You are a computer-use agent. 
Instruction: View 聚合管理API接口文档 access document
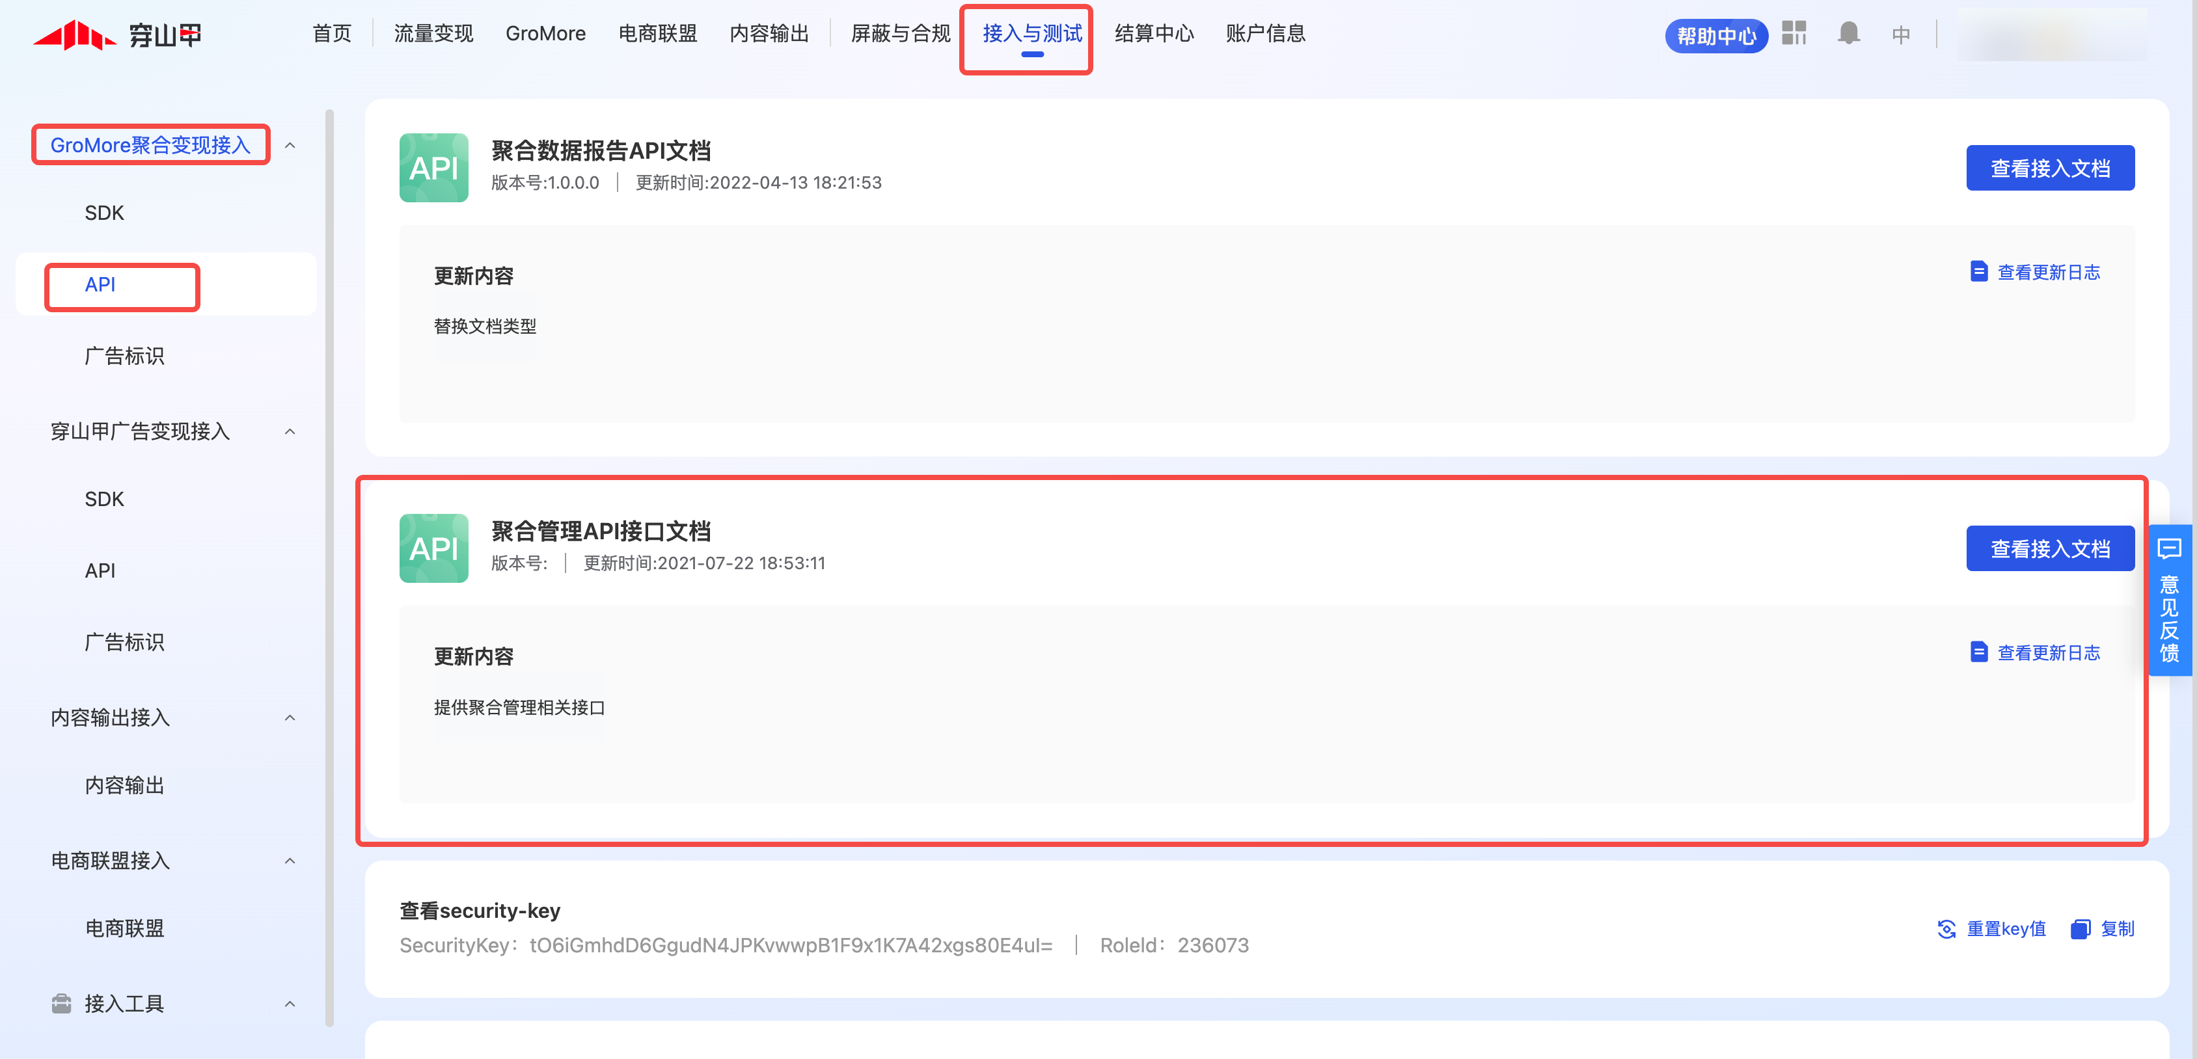tap(2051, 548)
